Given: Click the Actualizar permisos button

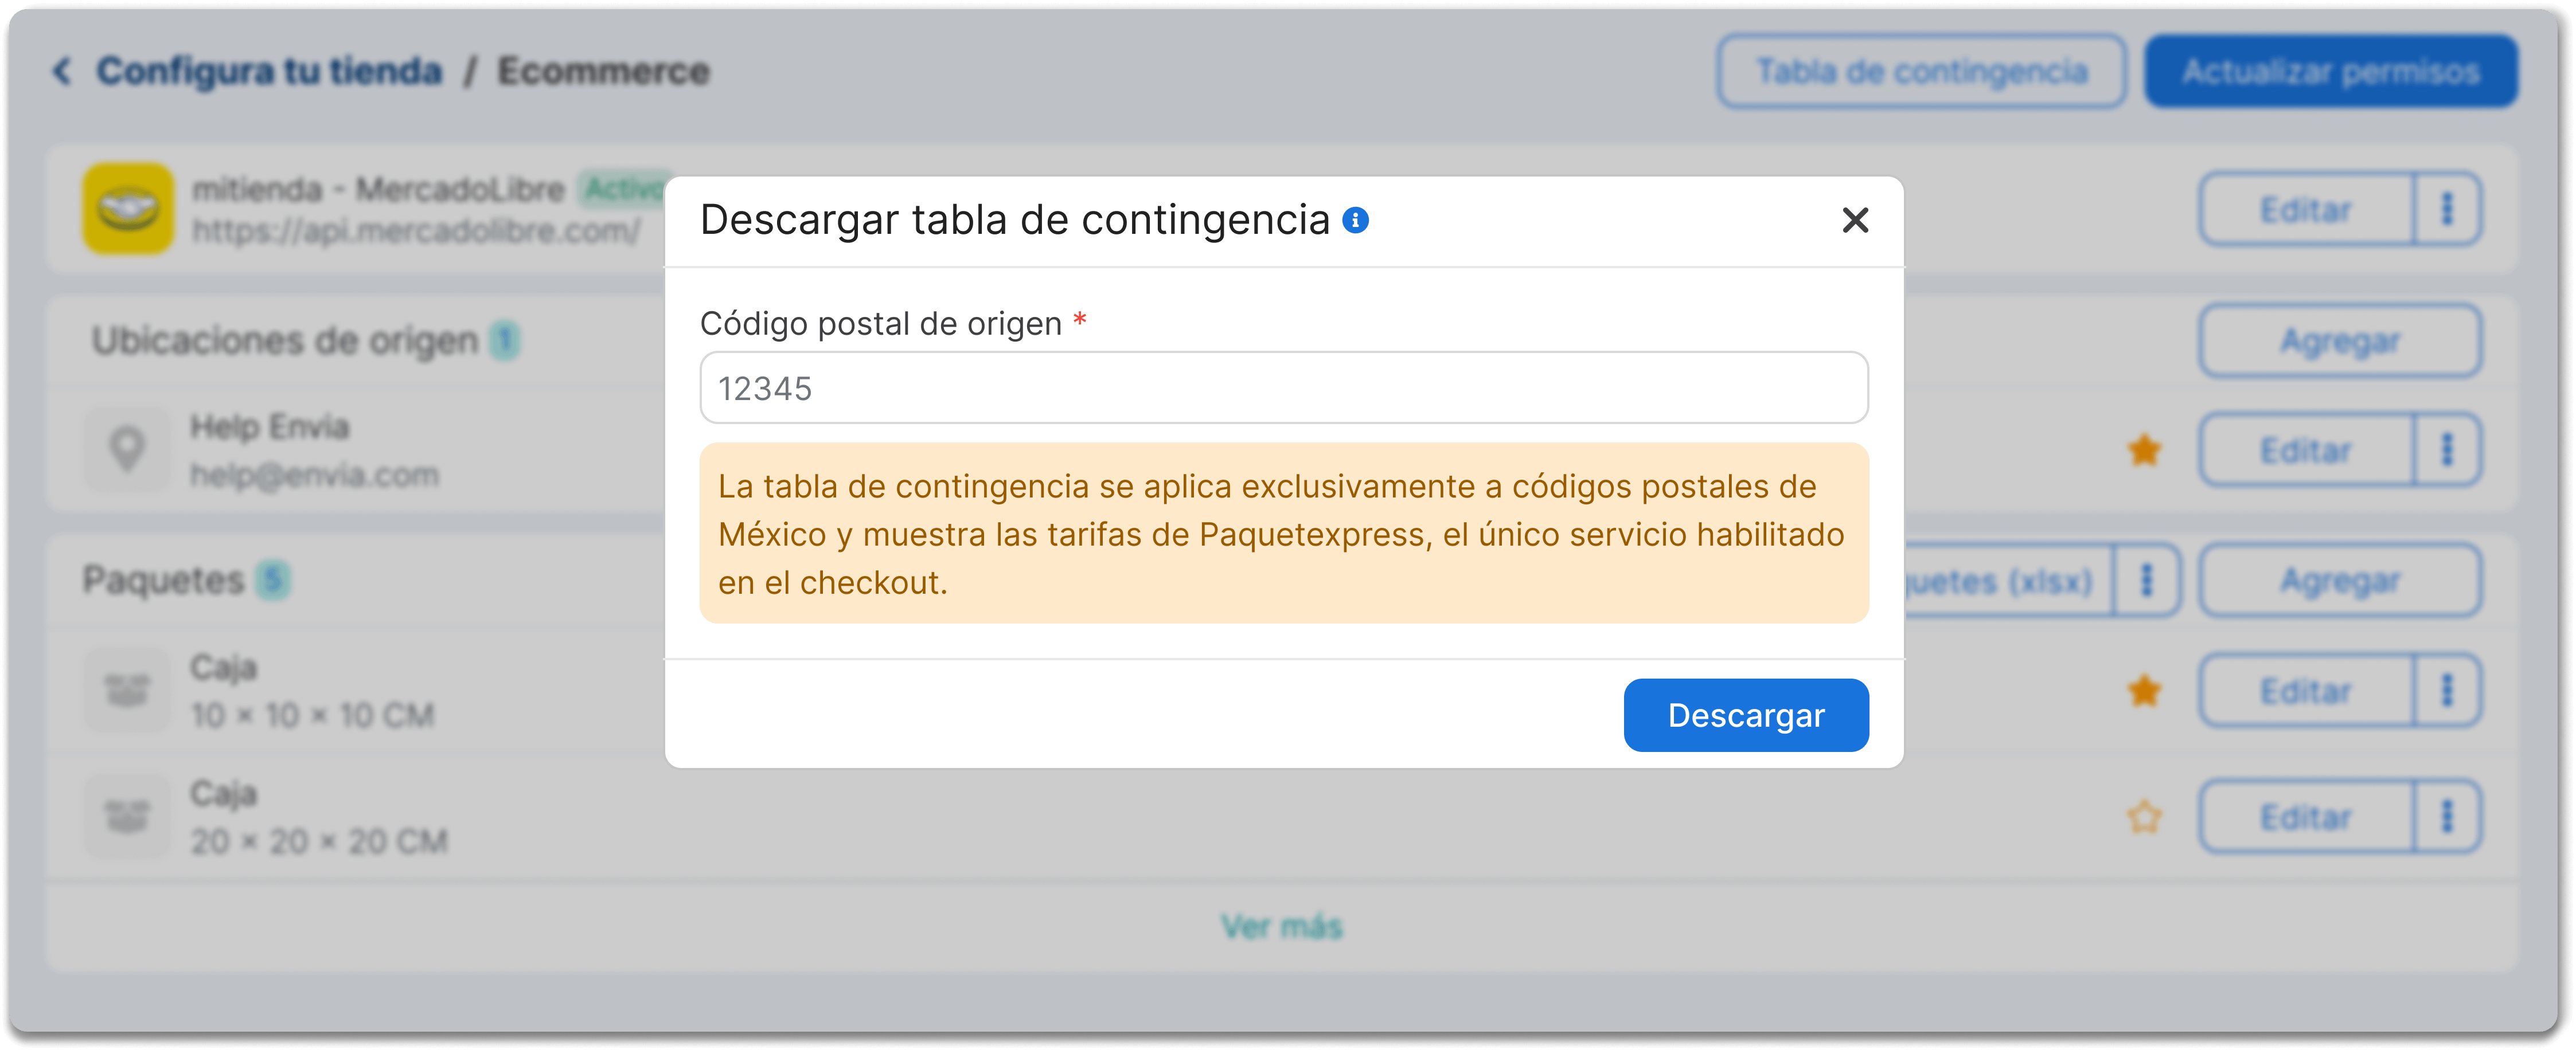Looking at the screenshot, I should [2331, 71].
